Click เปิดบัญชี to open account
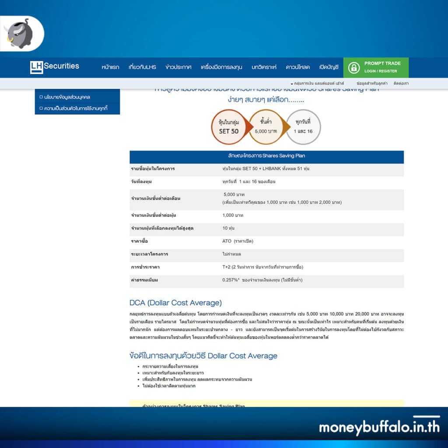 click(329, 67)
